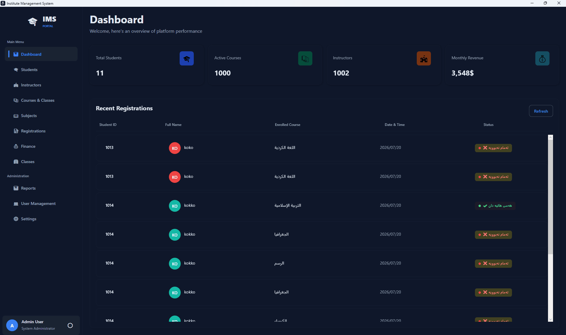The width and height of the screenshot is (566, 335).
Task: Open the Registrations page
Action: coord(41,131)
